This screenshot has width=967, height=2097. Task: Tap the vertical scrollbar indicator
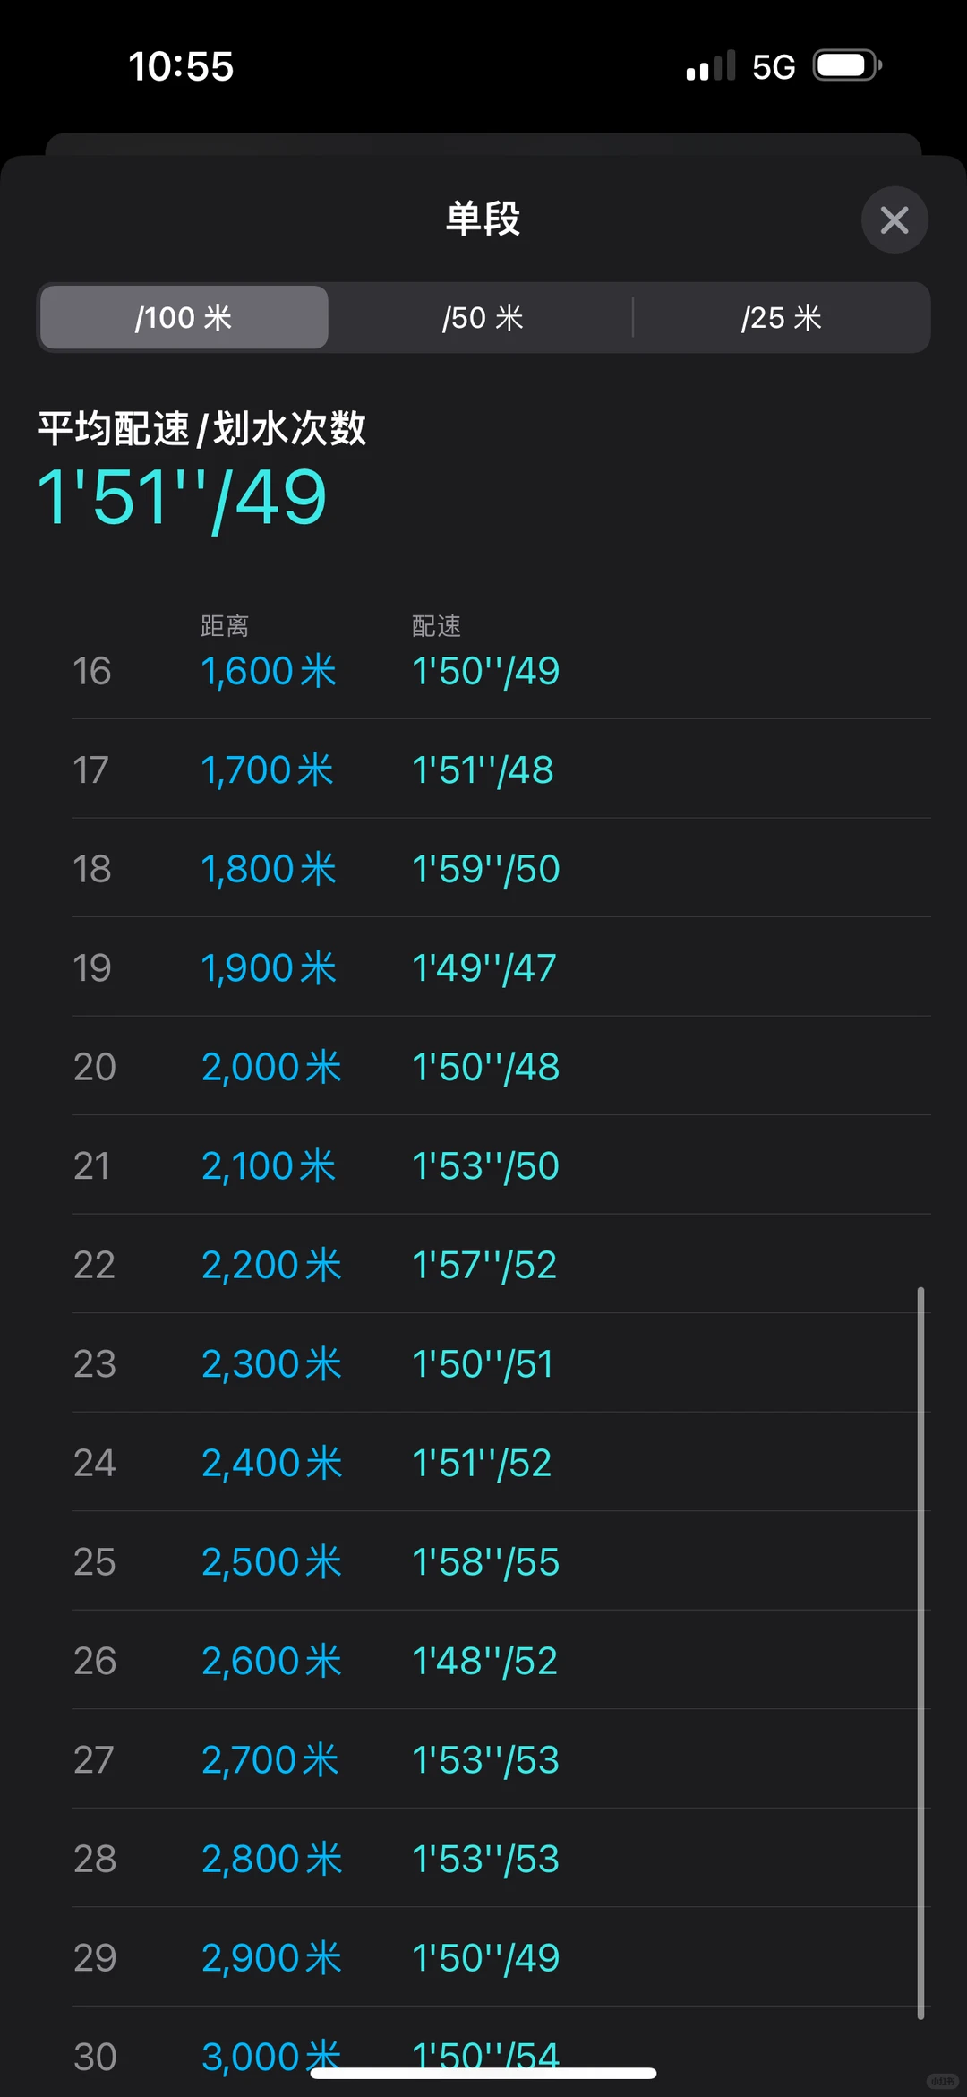[x=920, y=1653]
